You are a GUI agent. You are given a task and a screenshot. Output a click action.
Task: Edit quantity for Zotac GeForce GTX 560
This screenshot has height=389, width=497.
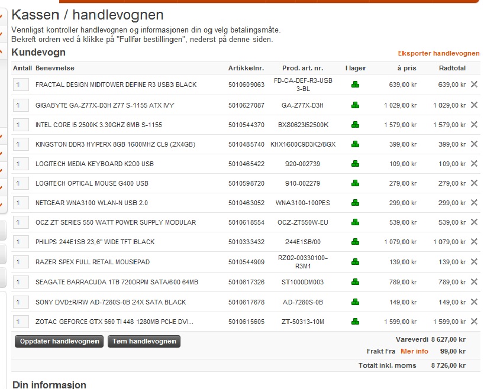point(21,322)
